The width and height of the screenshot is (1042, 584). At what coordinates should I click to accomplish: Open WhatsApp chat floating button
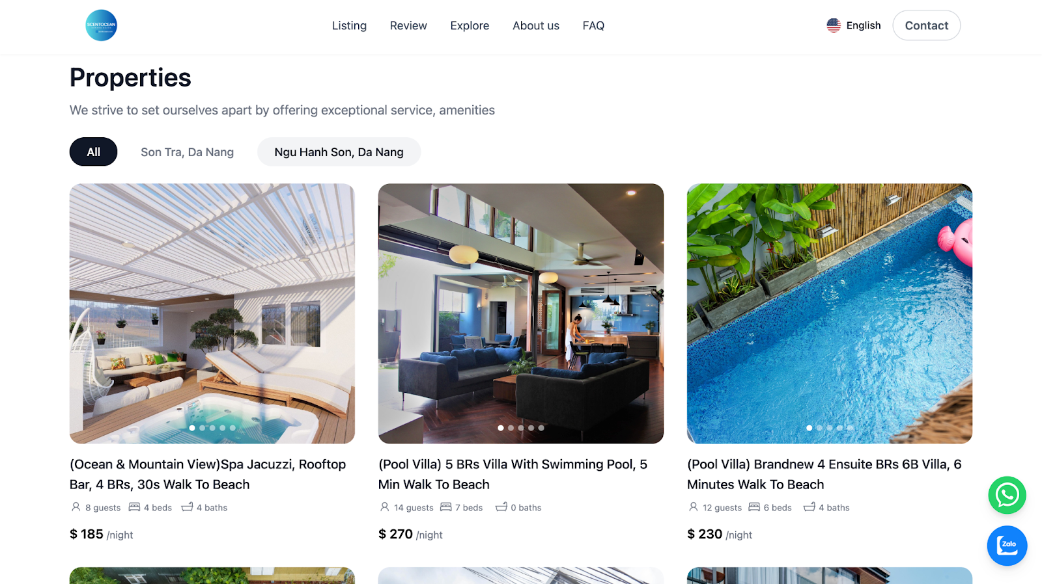coord(1007,495)
